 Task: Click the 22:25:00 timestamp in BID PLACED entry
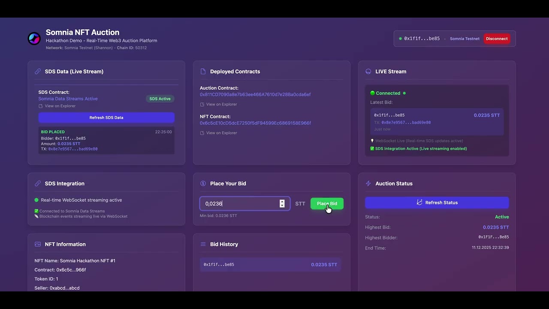(163, 132)
